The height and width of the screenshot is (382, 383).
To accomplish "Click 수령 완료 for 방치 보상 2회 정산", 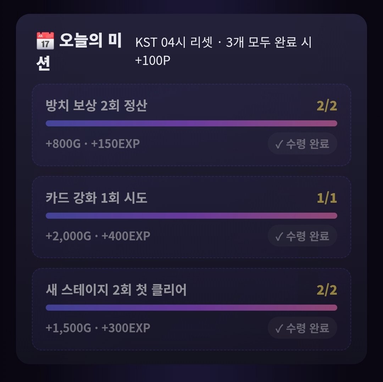I will pyautogui.click(x=302, y=143).
